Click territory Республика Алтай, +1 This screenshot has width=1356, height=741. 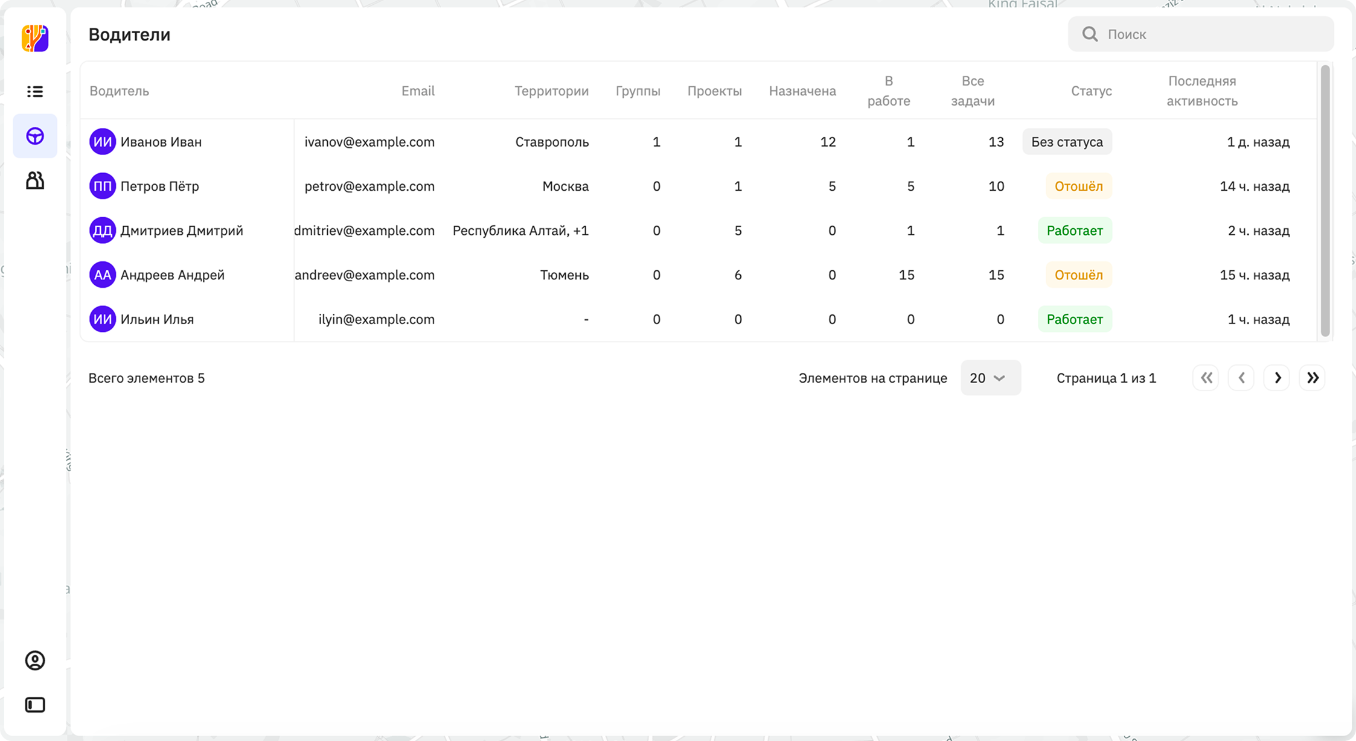[520, 231]
